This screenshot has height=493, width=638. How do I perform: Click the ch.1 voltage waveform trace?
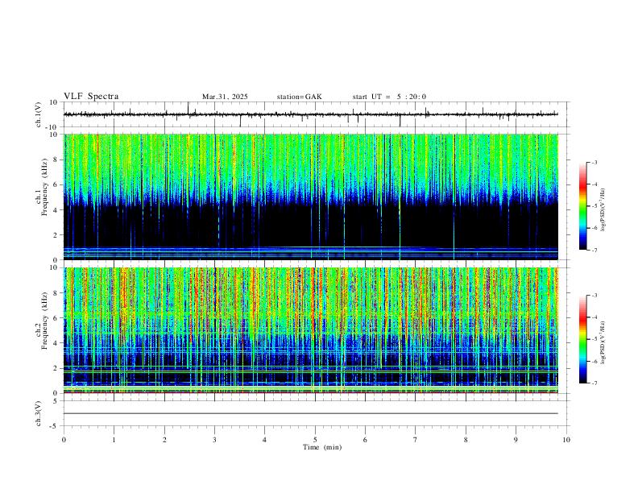[311, 114]
